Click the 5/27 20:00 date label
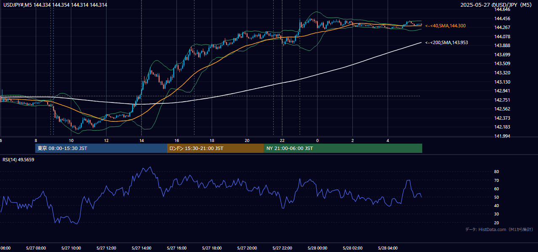 click(x=247, y=248)
